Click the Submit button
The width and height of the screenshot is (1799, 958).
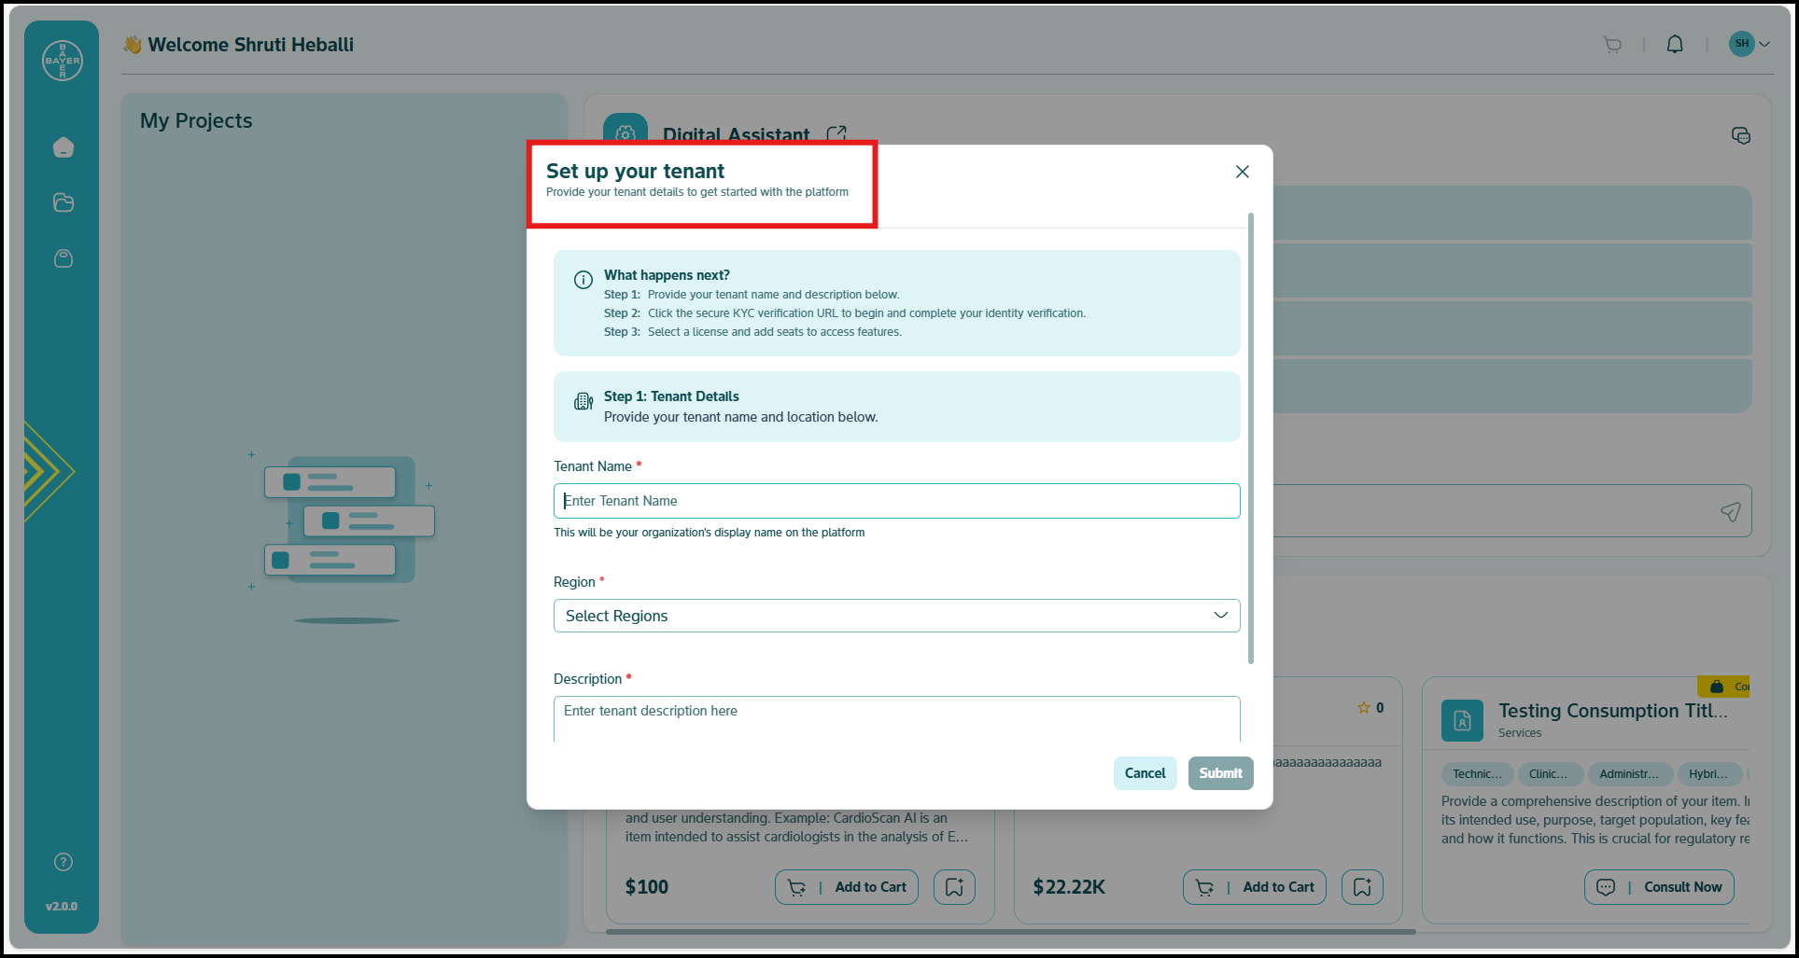pos(1220,773)
